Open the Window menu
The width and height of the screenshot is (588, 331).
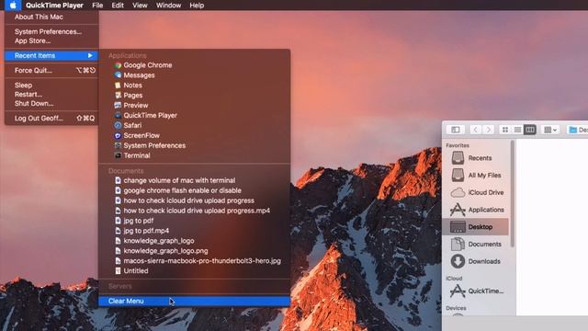[x=168, y=6]
